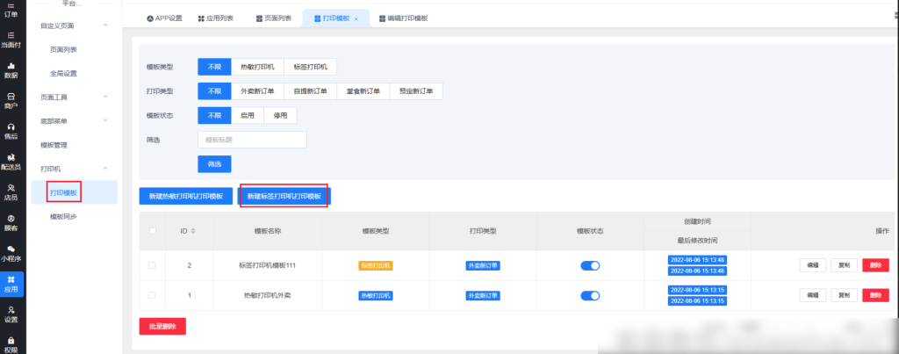The height and width of the screenshot is (354, 899).
Task: Disable status toggle for 标签打印机模板111
Action: (590, 265)
